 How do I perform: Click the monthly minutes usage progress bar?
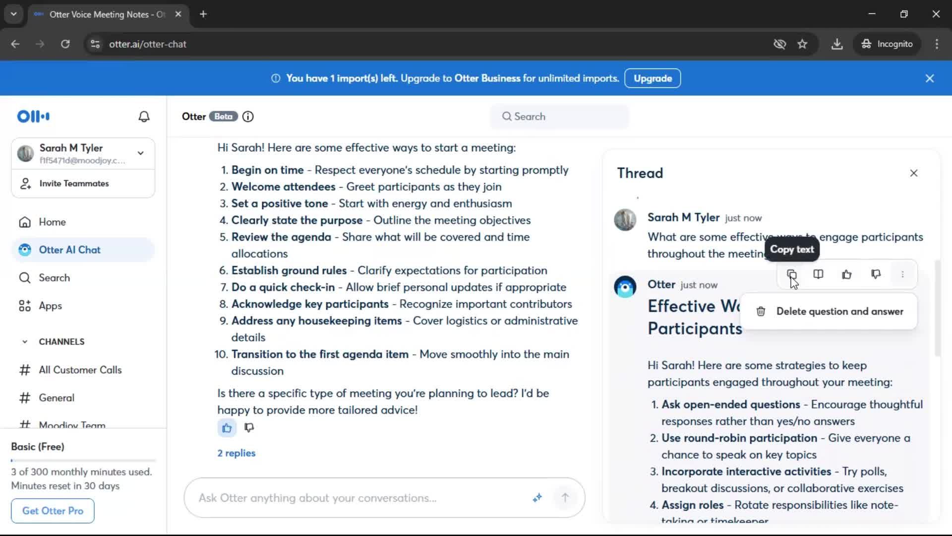click(x=83, y=461)
